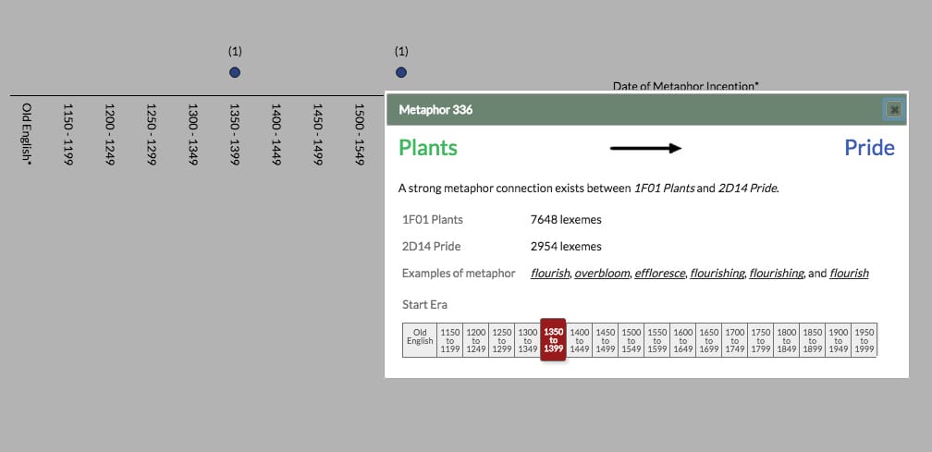
Task: Click the 1150 to 1199 Start Era cell
Action: click(449, 340)
